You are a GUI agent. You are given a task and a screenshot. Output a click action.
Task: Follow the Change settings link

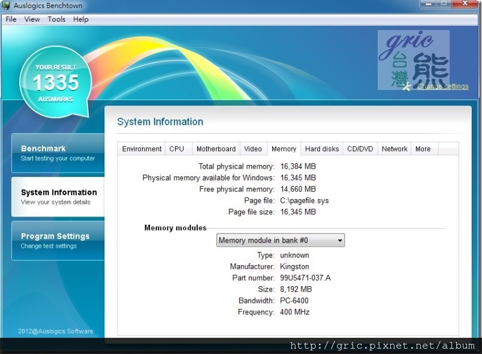tap(442, 86)
